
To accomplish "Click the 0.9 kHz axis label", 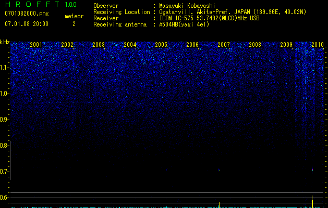I will (4, 120).
